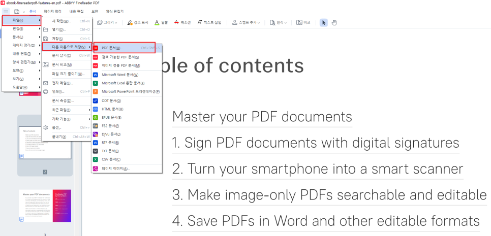Viewport: 491px width, 236px height.
Task: Save as FB2 문서(F)
Action: 127,126
